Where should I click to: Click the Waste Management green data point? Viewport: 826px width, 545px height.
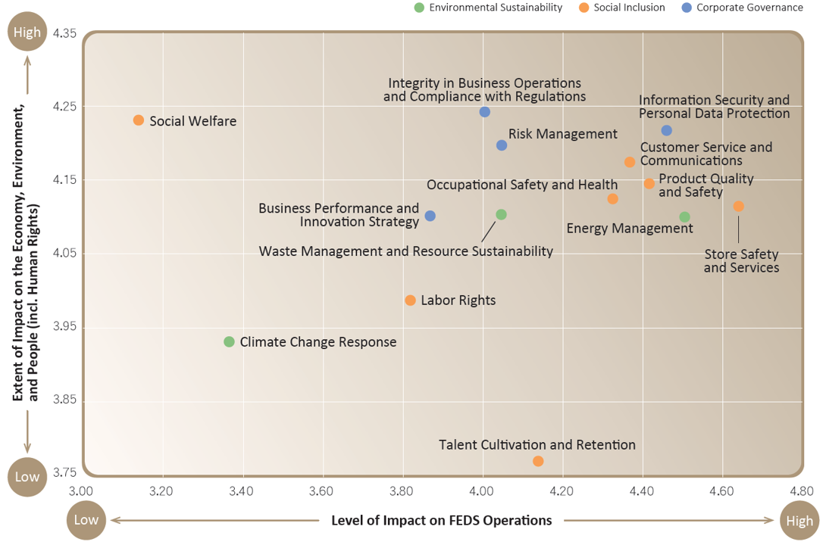pyautogui.click(x=501, y=215)
